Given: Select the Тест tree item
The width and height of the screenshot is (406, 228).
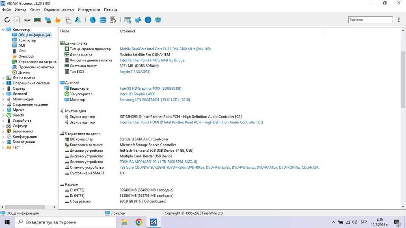Looking at the screenshot, I should 16,147.
